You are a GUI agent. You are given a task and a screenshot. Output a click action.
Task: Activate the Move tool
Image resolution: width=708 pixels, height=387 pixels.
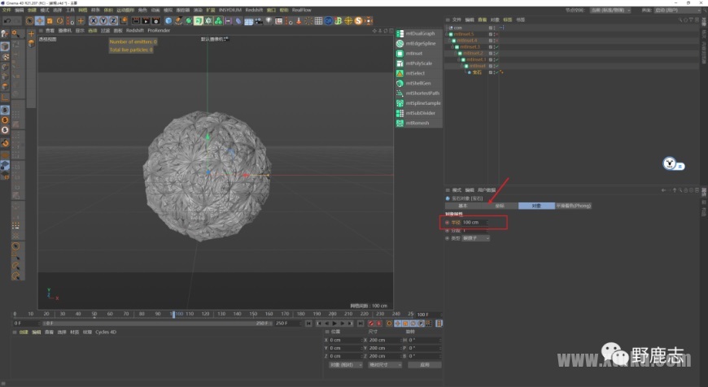40,21
